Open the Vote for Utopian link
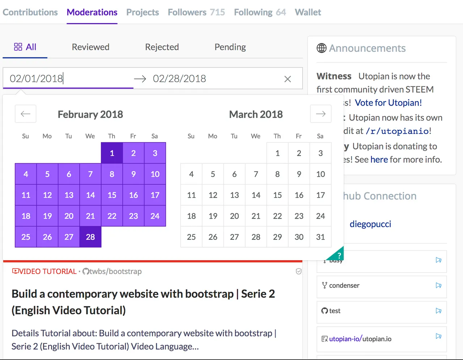Screen dimensions: 463x360 pyautogui.click(x=388, y=103)
